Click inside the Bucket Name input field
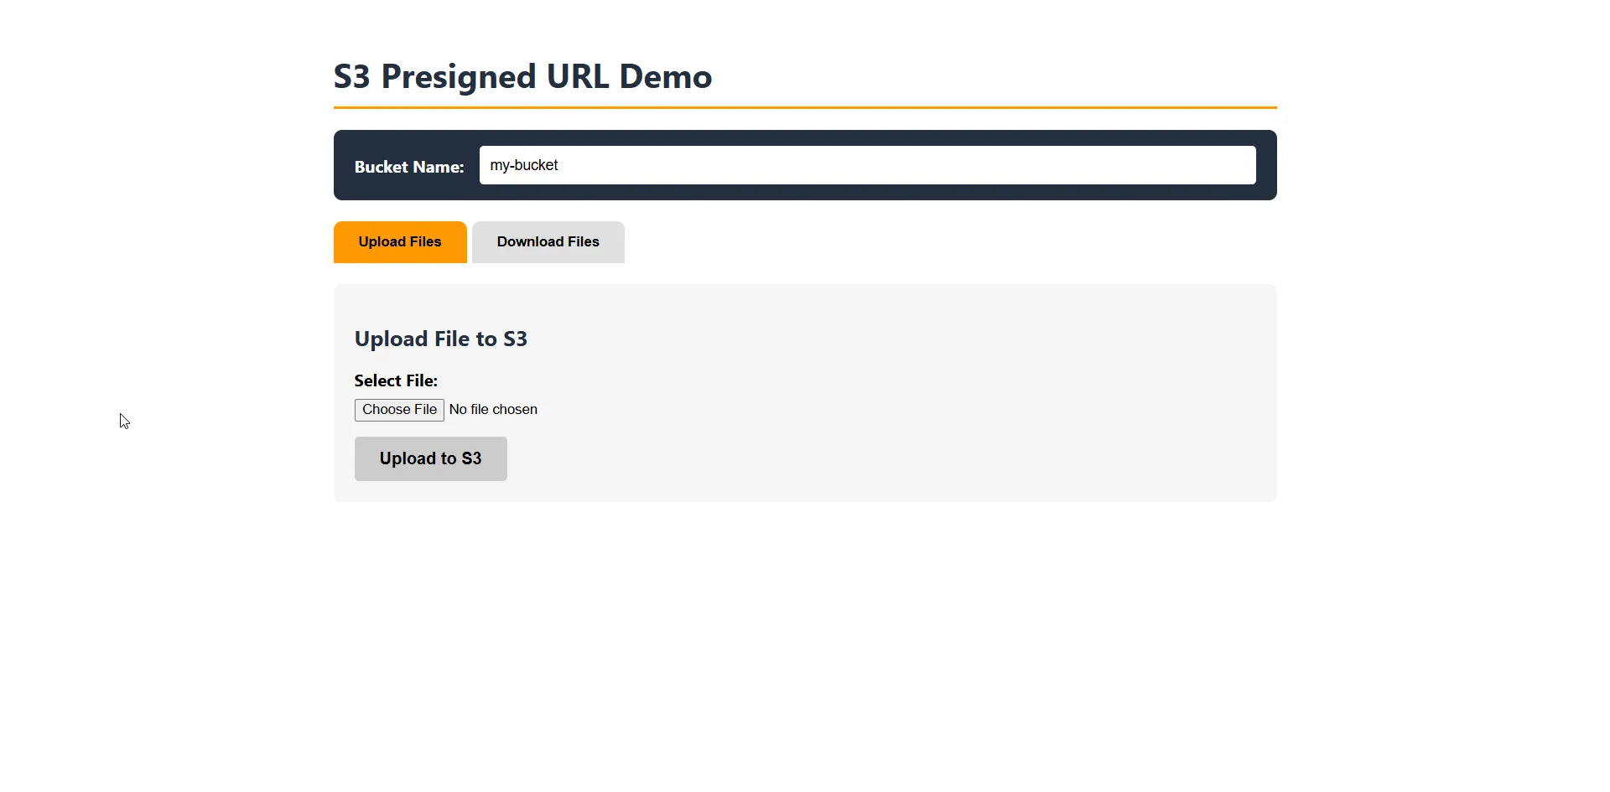This screenshot has width=1610, height=792. click(866, 165)
